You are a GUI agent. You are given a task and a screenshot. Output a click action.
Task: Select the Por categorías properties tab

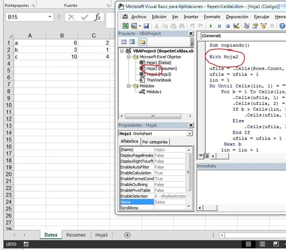tap(155, 142)
